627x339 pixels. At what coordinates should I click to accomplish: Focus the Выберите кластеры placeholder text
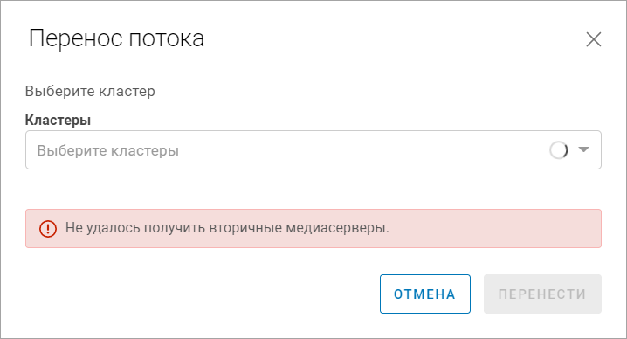(107, 150)
